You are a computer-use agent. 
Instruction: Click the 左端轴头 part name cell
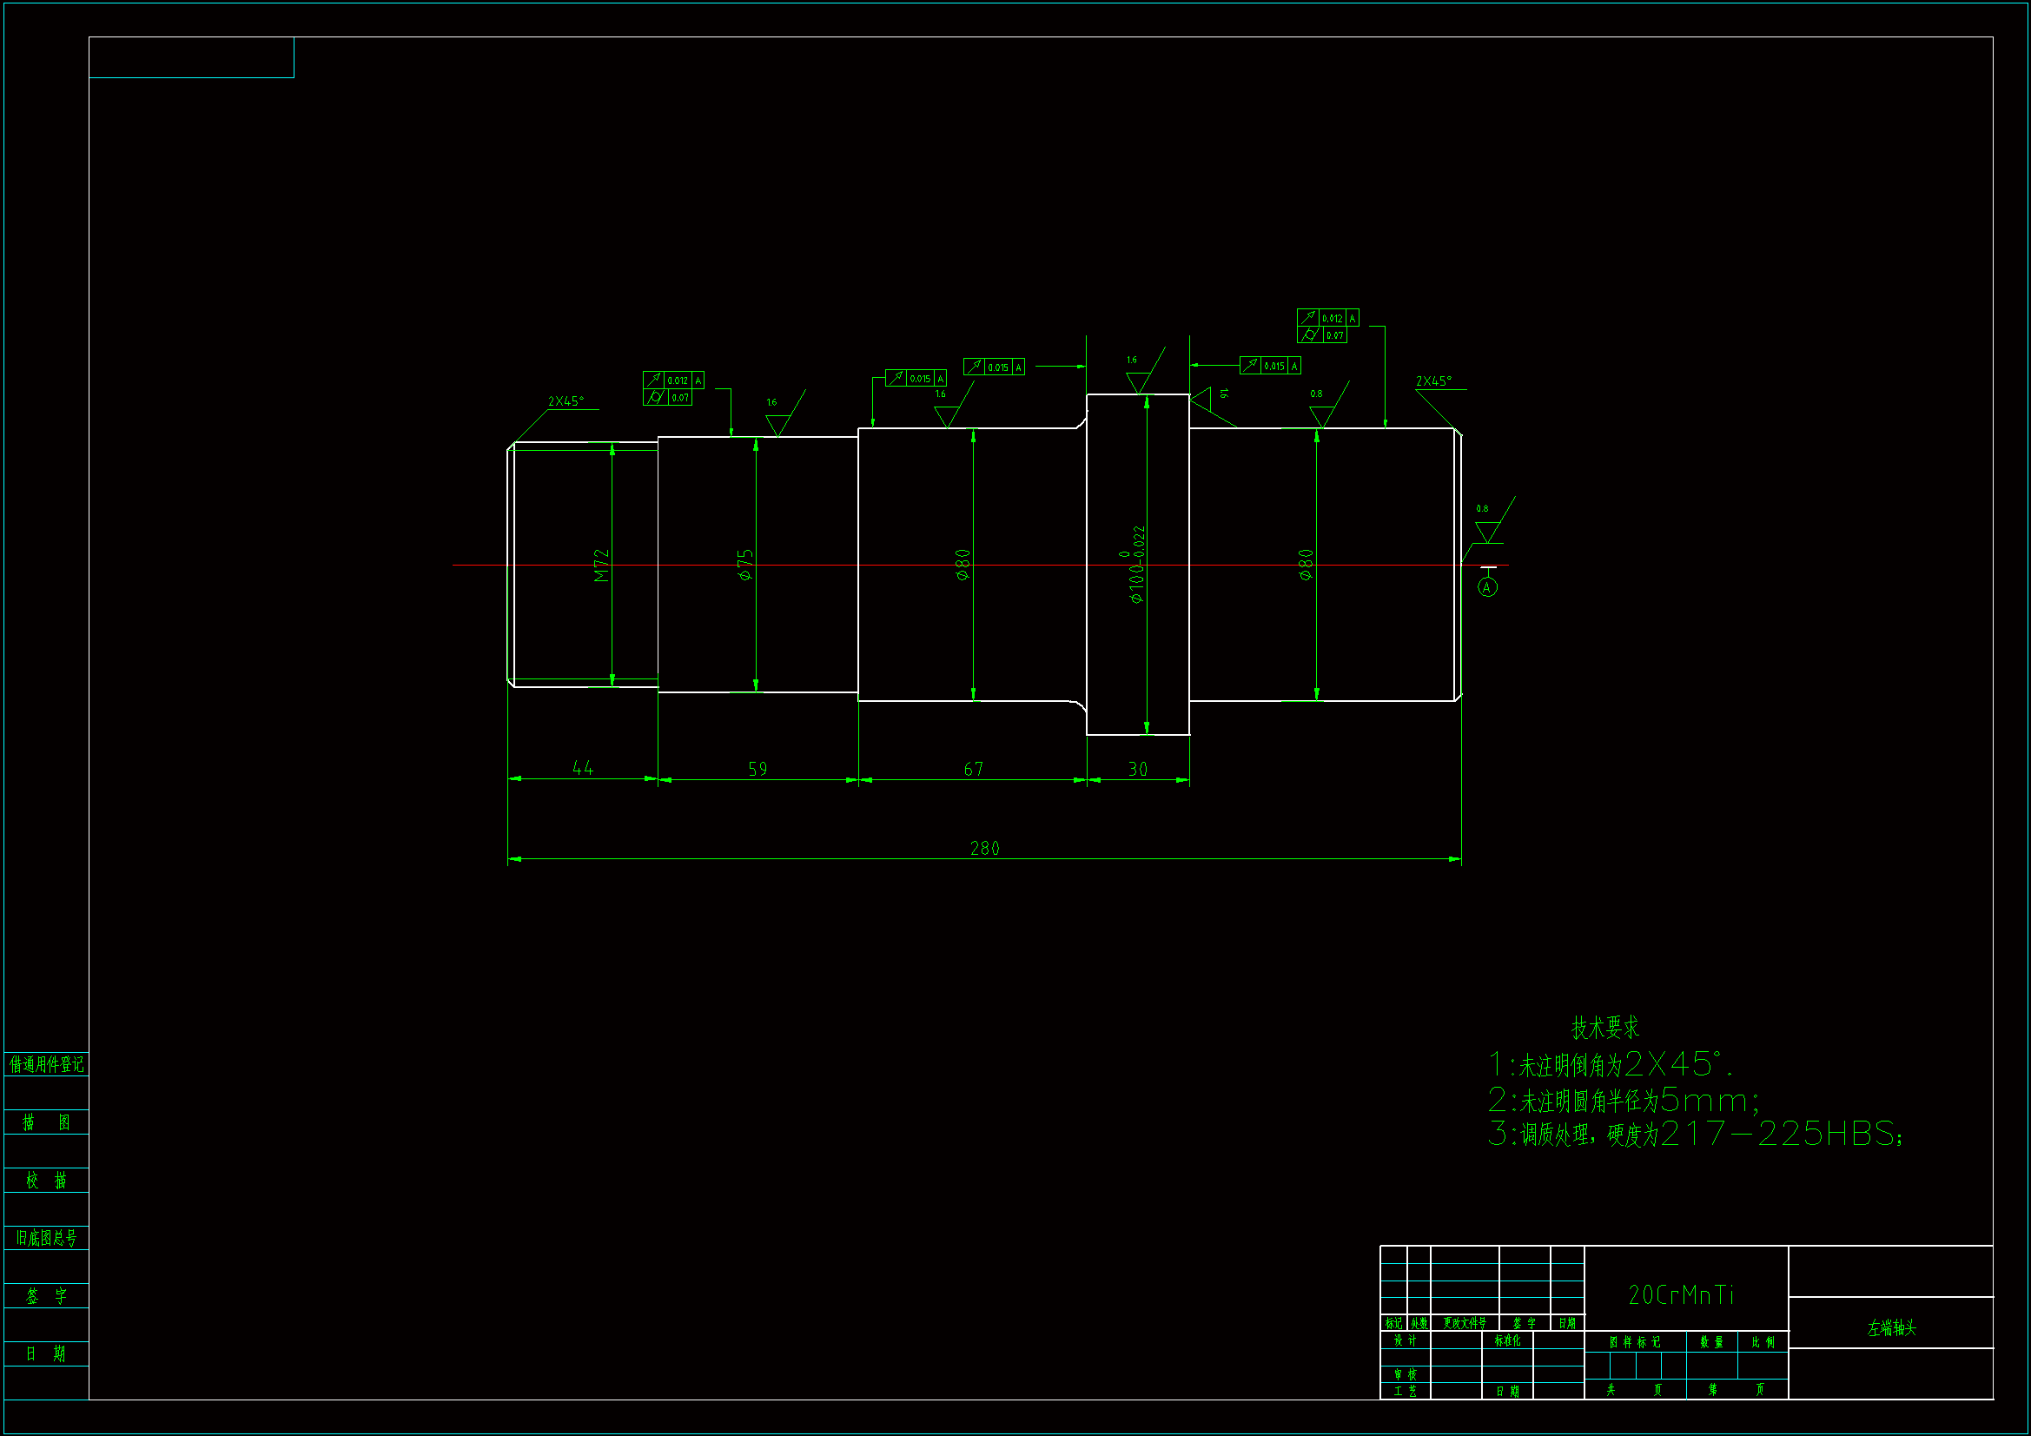[x=1891, y=1329]
